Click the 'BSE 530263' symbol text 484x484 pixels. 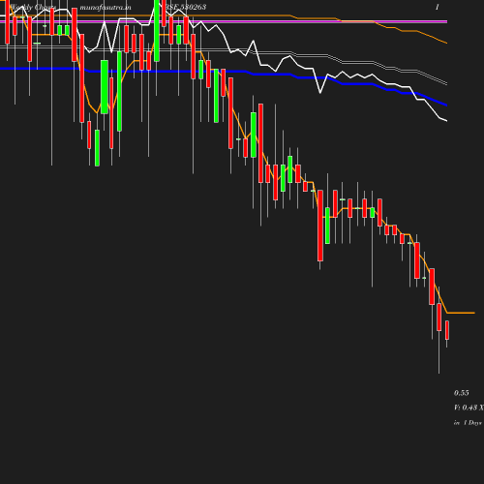[x=186, y=7]
